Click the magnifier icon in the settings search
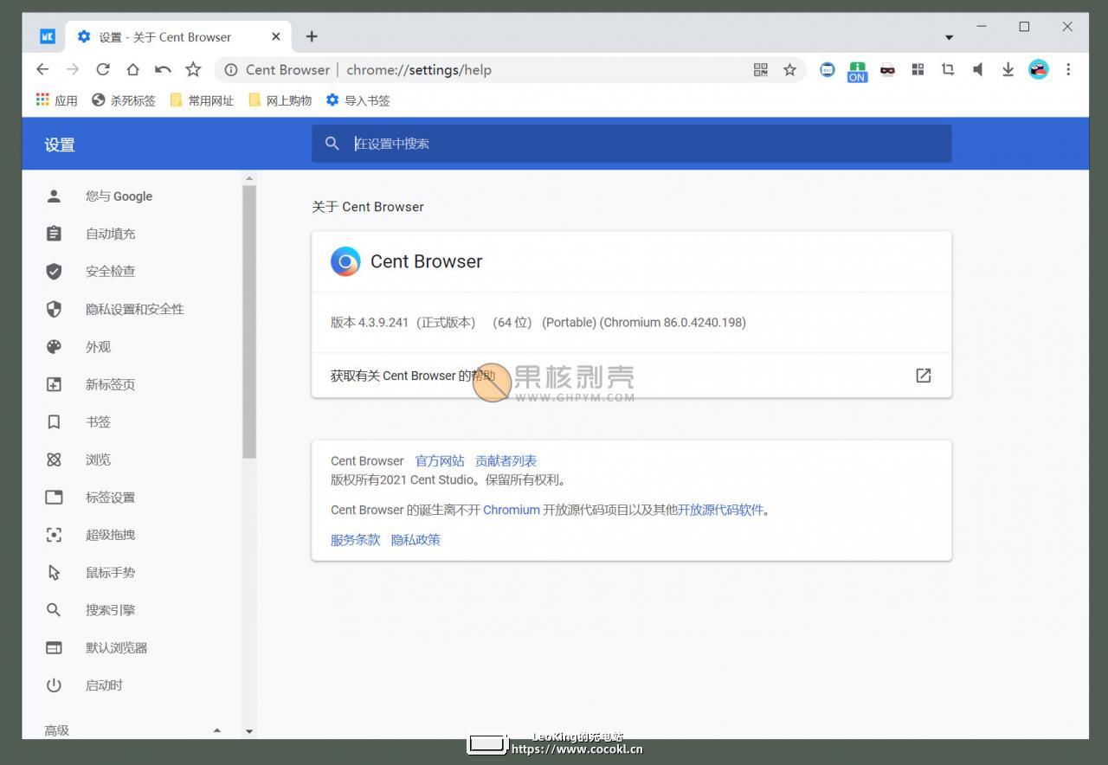Viewport: 1108px width, 765px height. (332, 144)
